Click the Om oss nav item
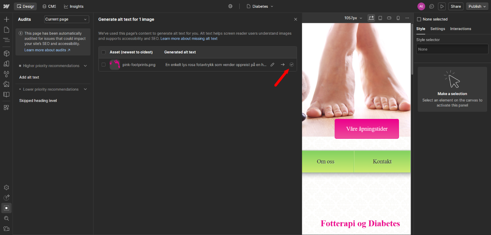 [326, 162]
